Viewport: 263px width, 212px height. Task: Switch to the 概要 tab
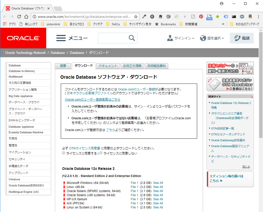pyautogui.click(x=63, y=66)
